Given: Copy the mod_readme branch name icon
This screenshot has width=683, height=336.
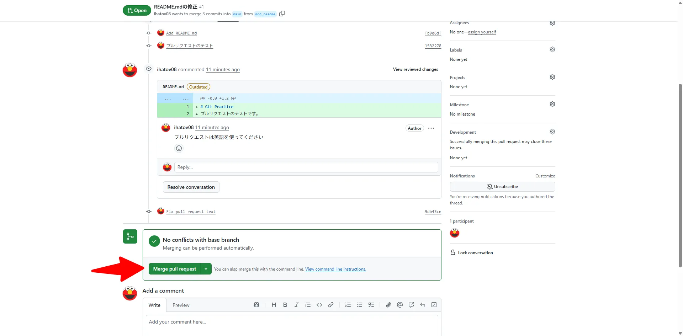Looking at the screenshot, I should tap(282, 14).
